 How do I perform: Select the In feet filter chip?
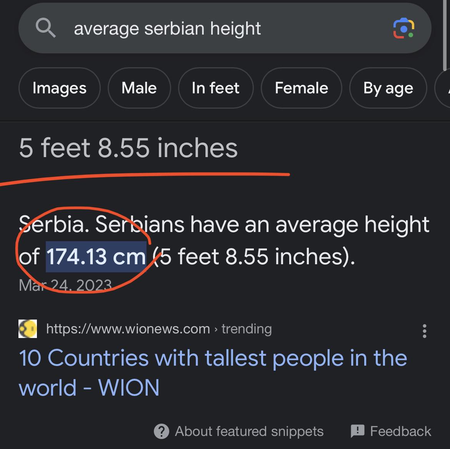216,88
